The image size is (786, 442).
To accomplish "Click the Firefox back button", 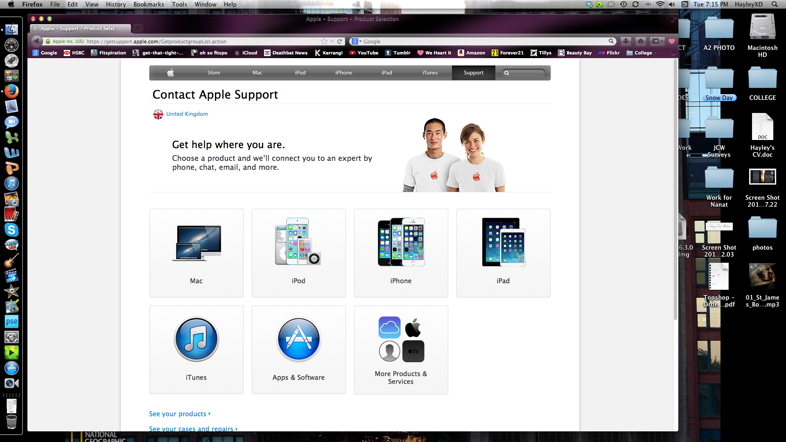I will click(37, 41).
